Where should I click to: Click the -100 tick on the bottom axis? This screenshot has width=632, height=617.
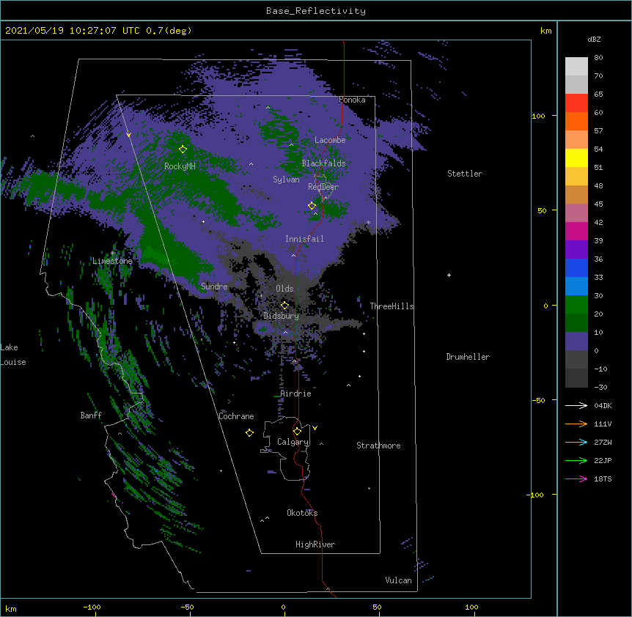point(92,607)
